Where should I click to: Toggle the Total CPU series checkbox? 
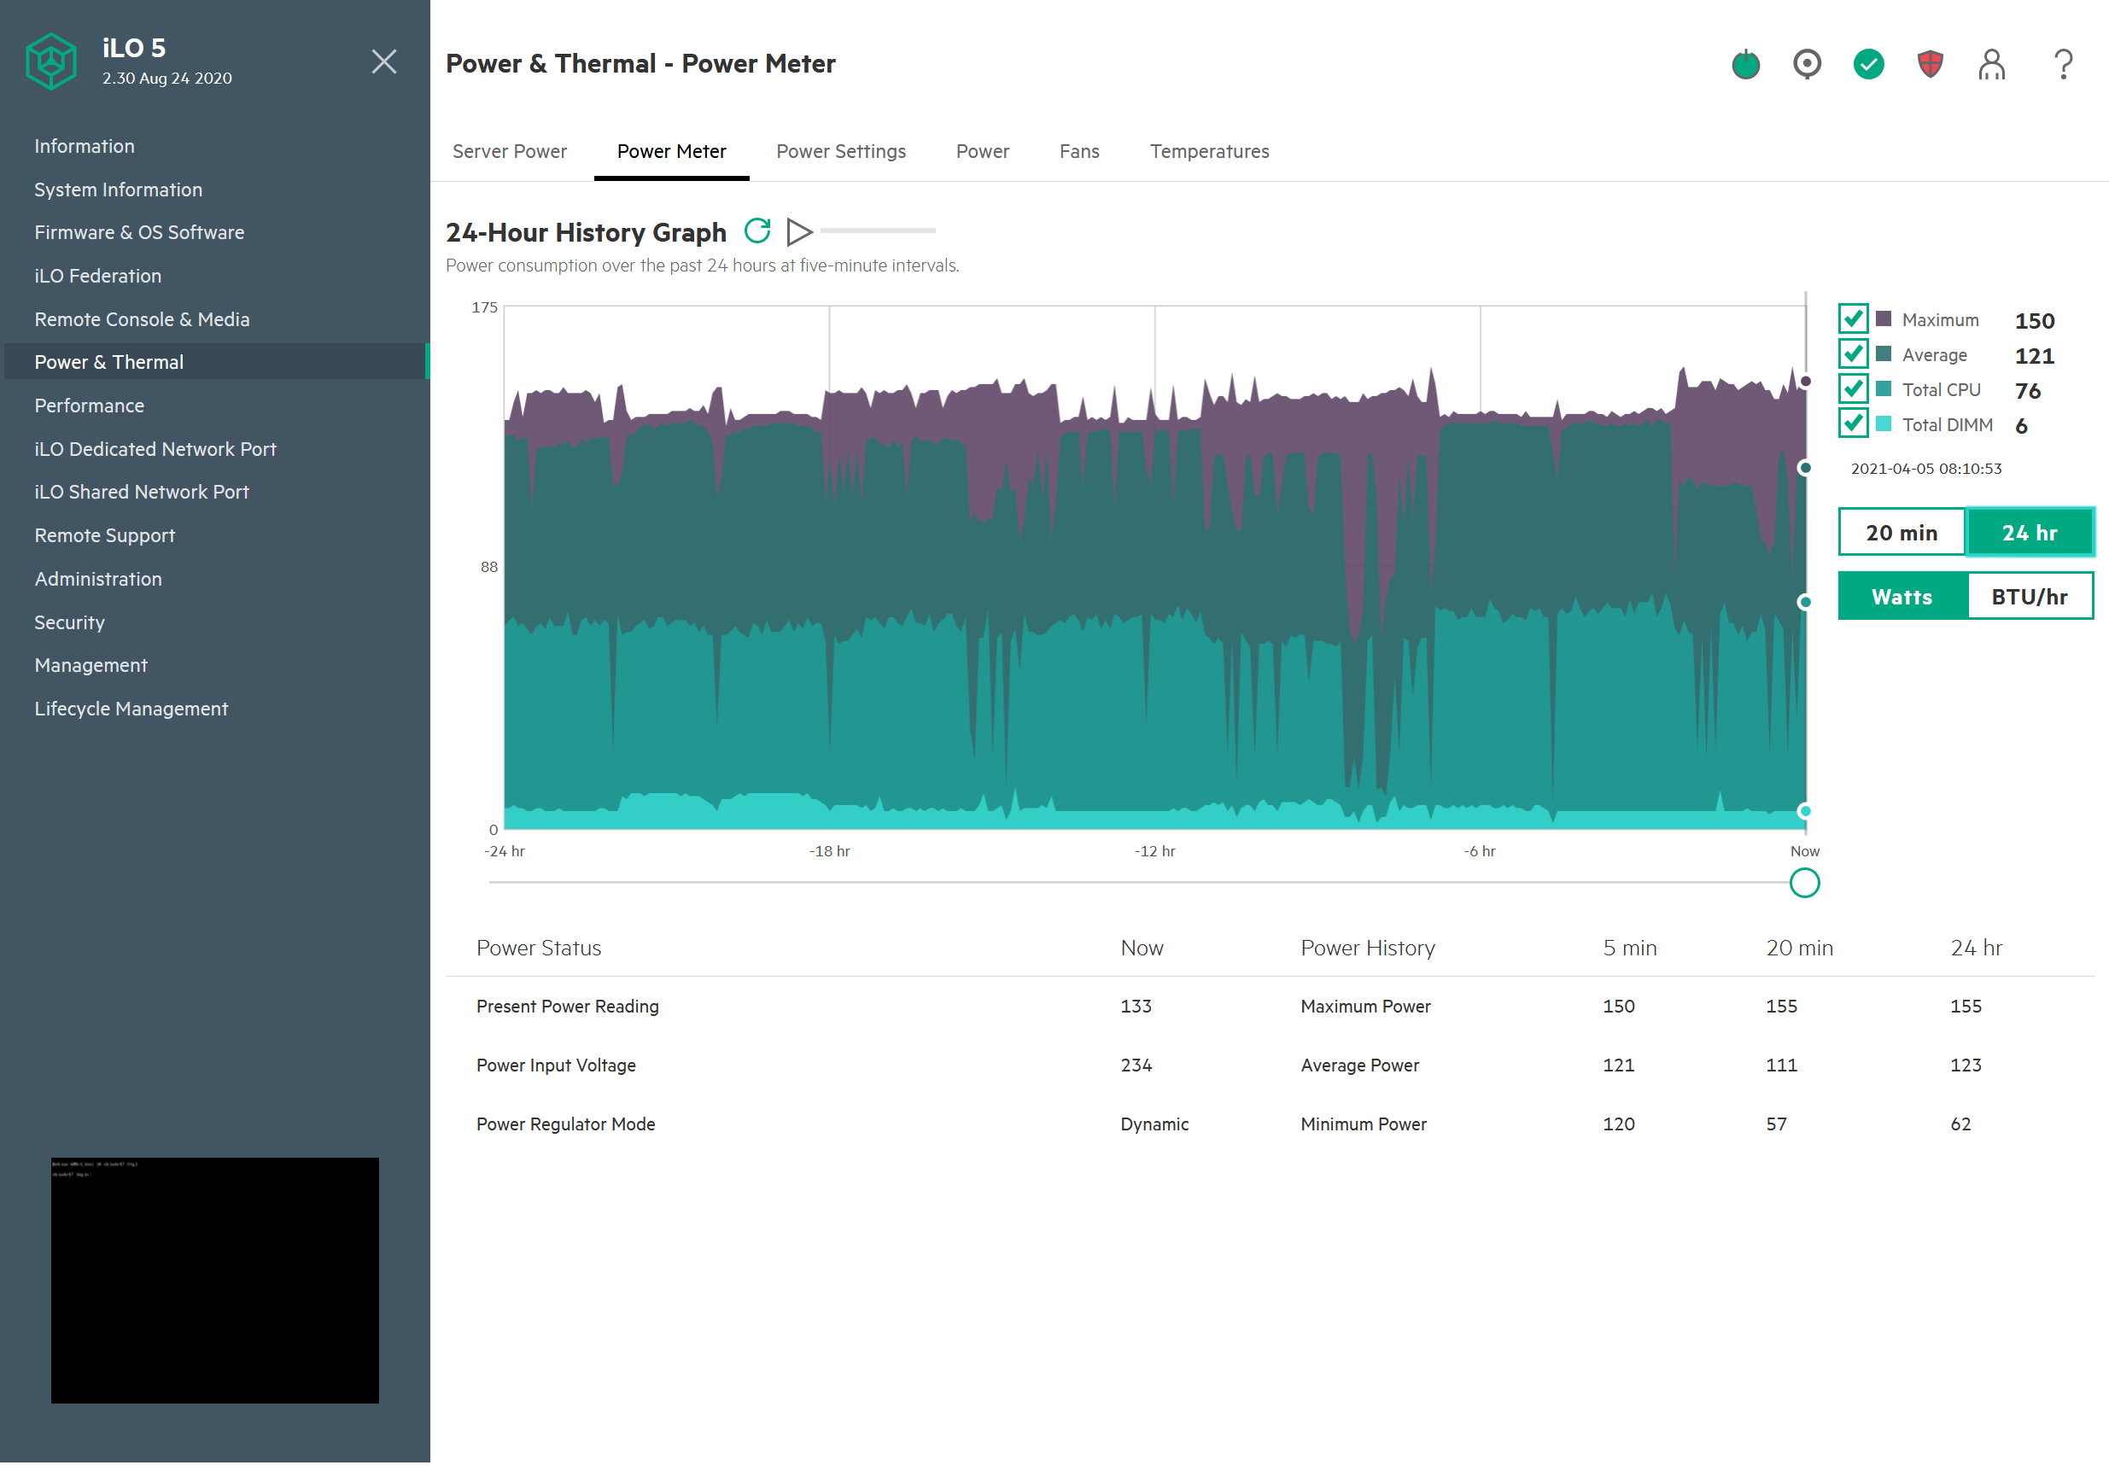click(x=1852, y=388)
